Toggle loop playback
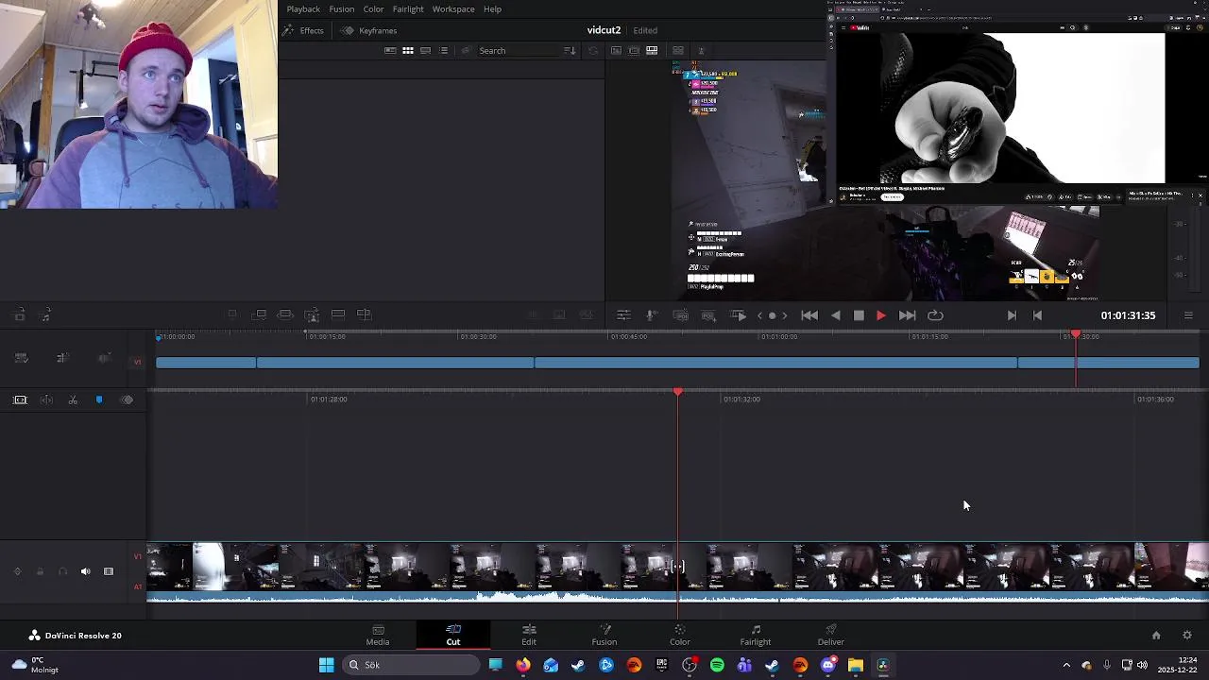This screenshot has height=680, width=1209. (935, 315)
